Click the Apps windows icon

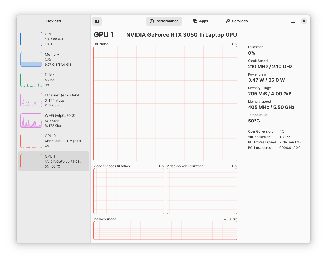(x=195, y=21)
